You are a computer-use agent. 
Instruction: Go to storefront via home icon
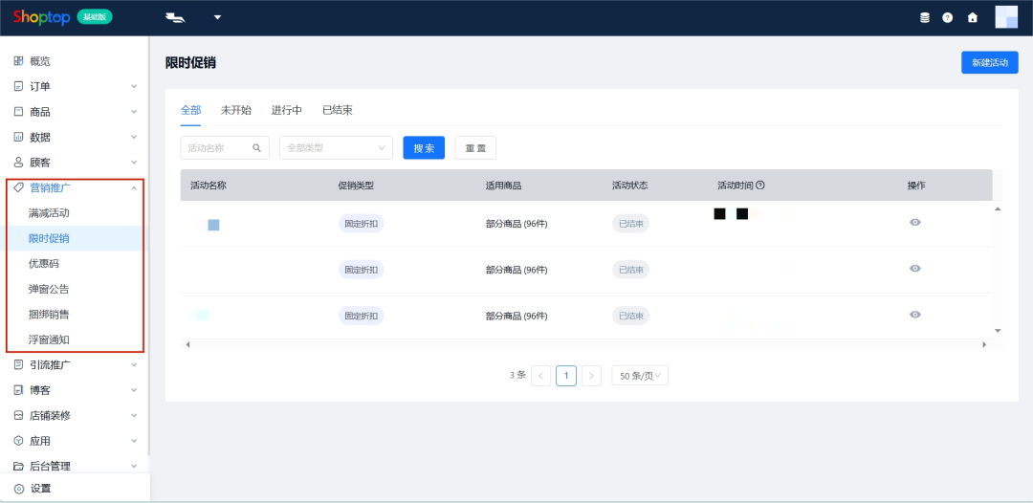pyautogui.click(x=973, y=18)
